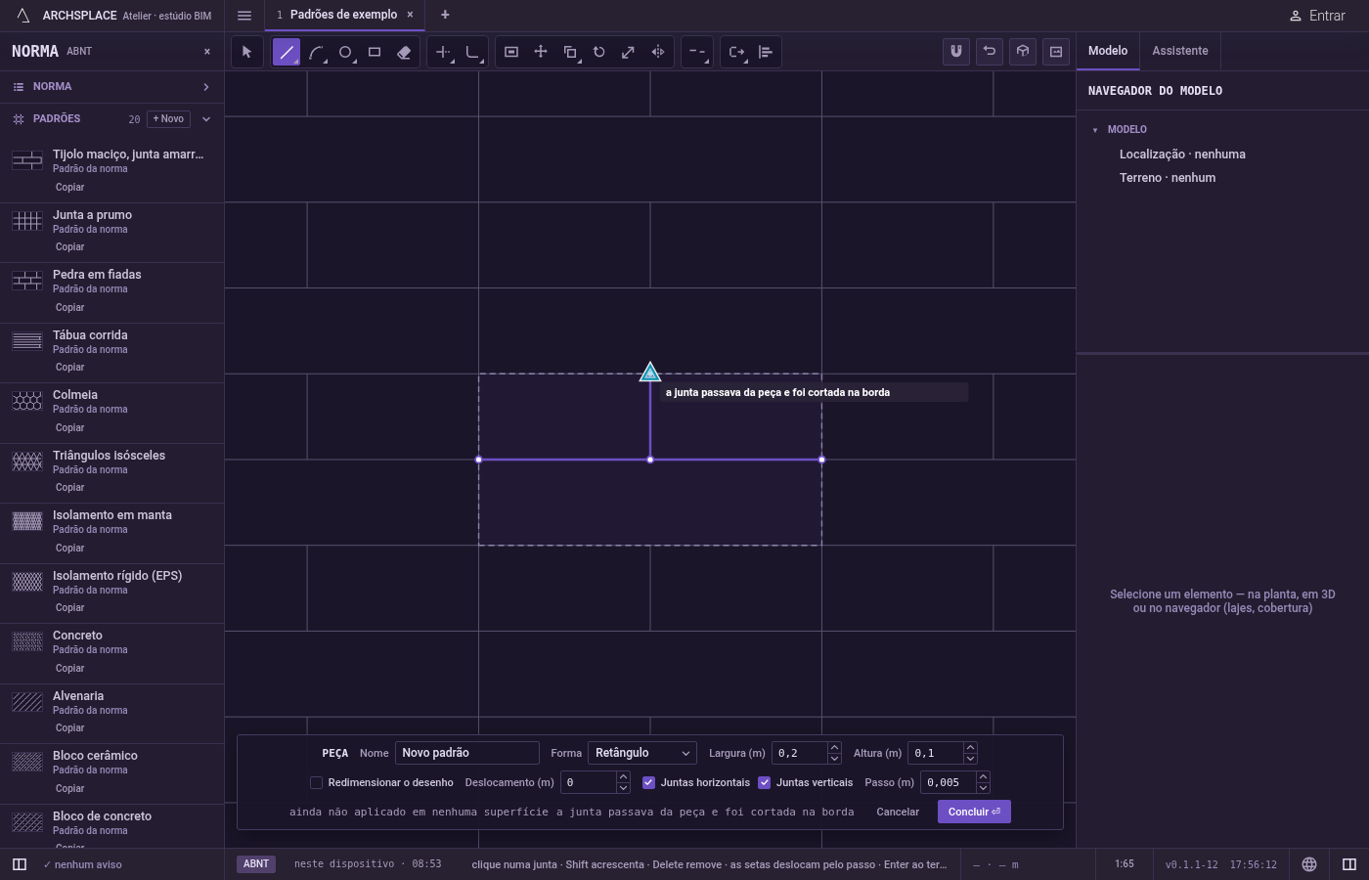Choose the mirror/flip tool
Image resolution: width=1369 pixels, height=880 pixels.
(658, 52)
